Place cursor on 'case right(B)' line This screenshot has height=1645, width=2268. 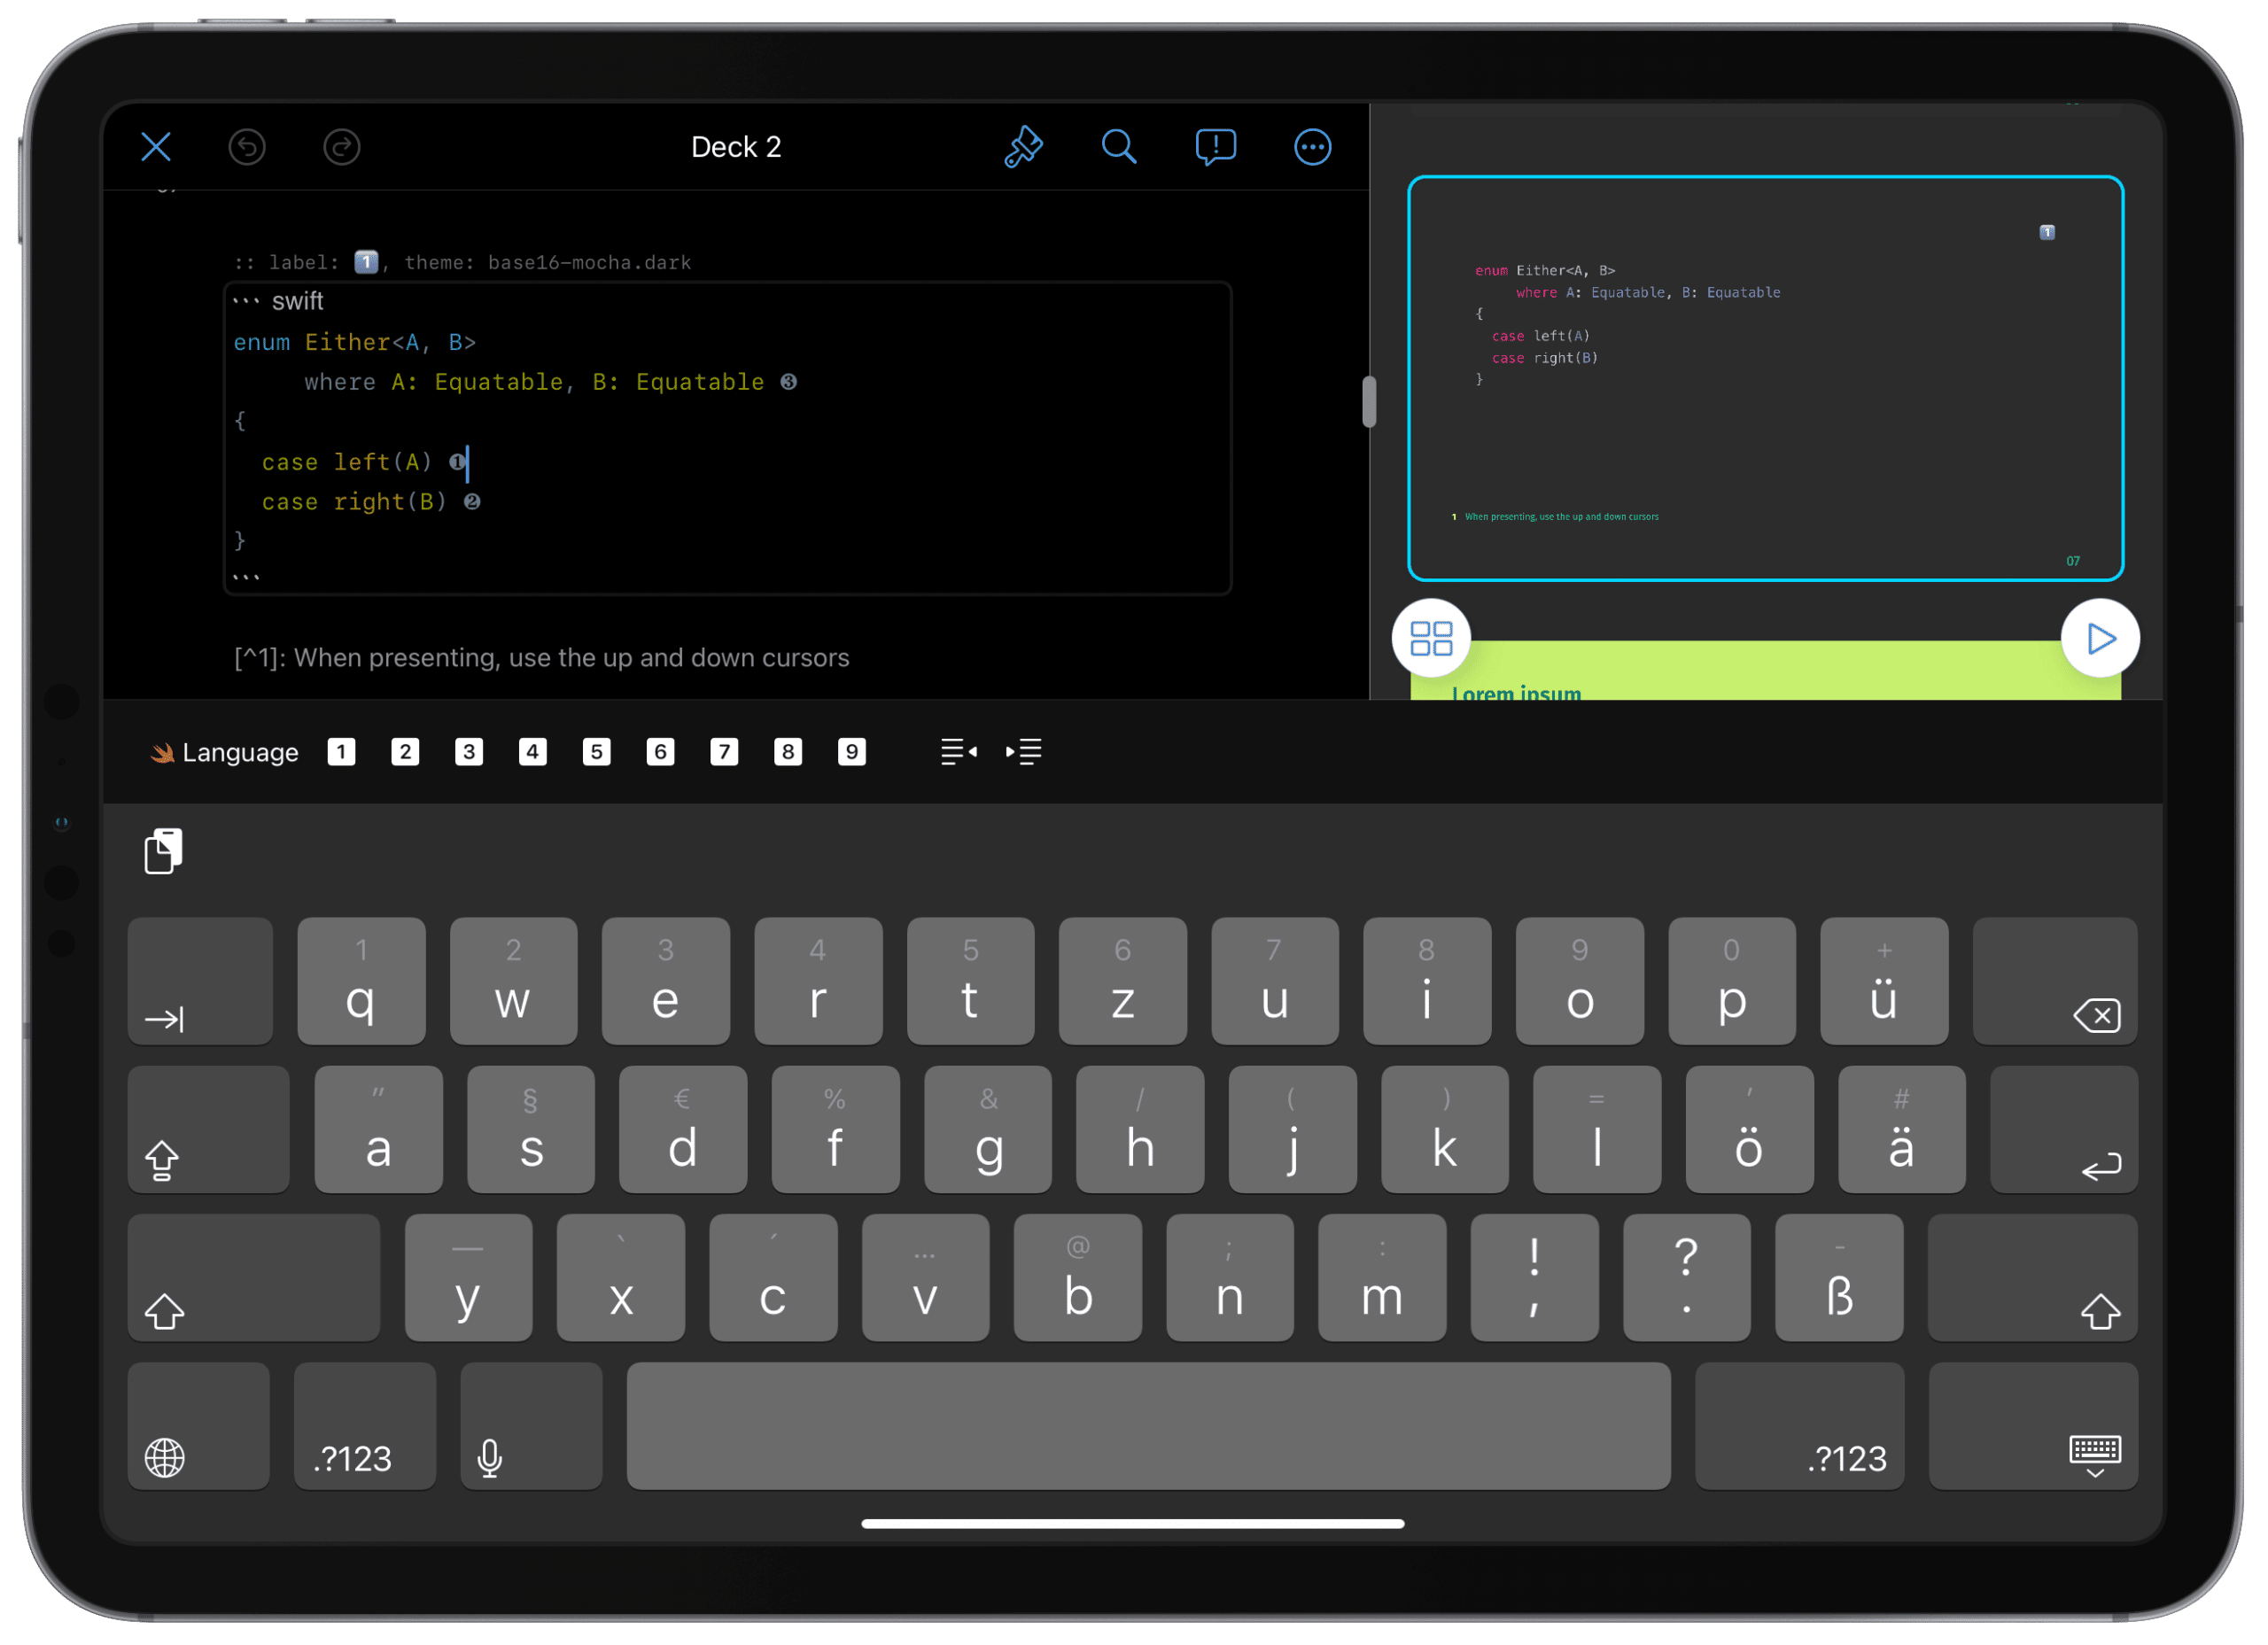(354, 502)
